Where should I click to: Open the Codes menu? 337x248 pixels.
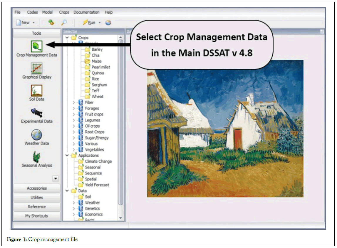[32, 12]
